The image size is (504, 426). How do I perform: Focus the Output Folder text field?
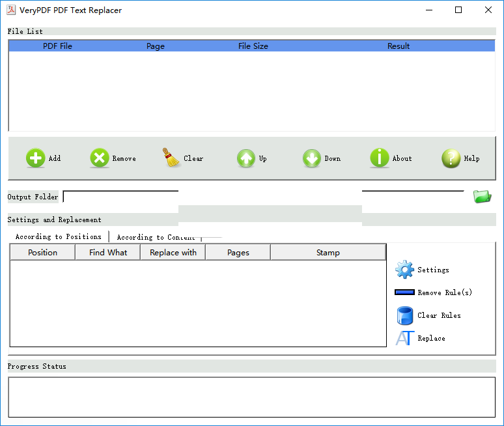point(263,197)
